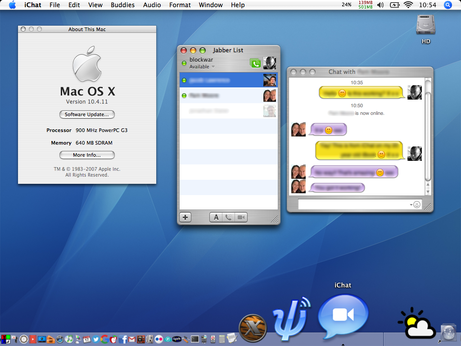
Task: Open the arrow dropdown beside the chat smiley button
Action: (x=411, y=205)
